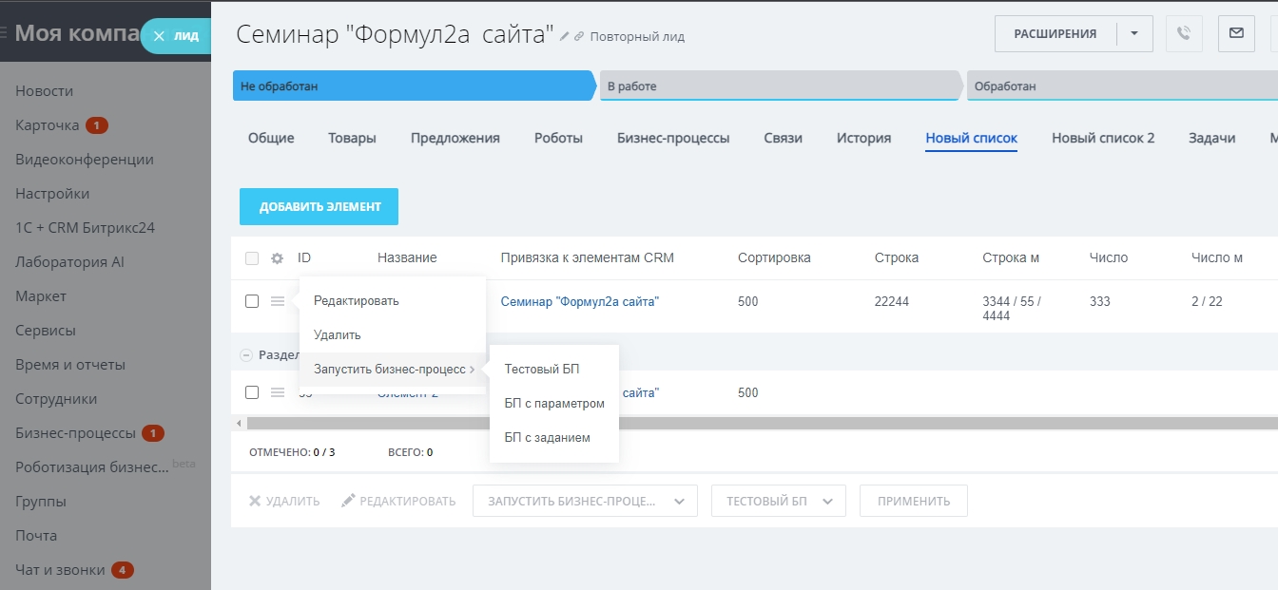Toggle select-all checkbox in table header
Image resolution: width=1278 pixels, height=590 pixels.
point(252,258)
